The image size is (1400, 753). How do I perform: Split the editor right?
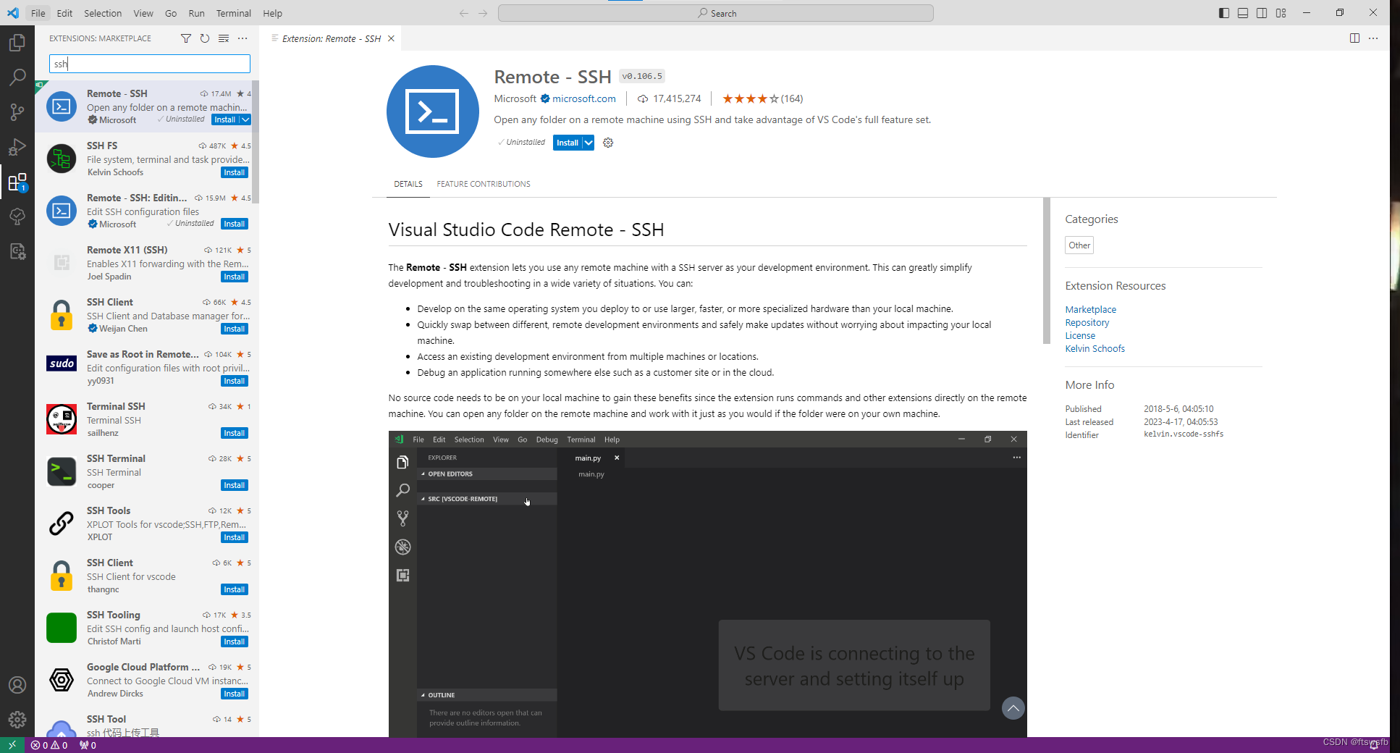[x=1354, y=38]
